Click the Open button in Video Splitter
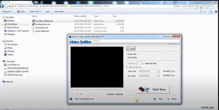The width and height of the screenshot is (219, 110). tap(131, 49)
